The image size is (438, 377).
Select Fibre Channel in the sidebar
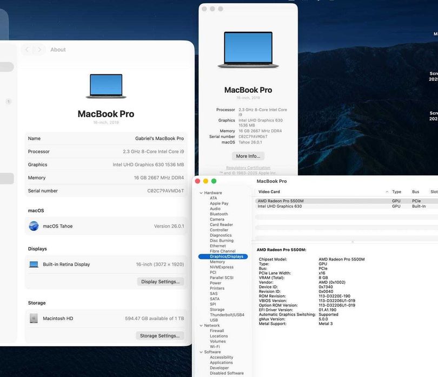pos(223,251)
